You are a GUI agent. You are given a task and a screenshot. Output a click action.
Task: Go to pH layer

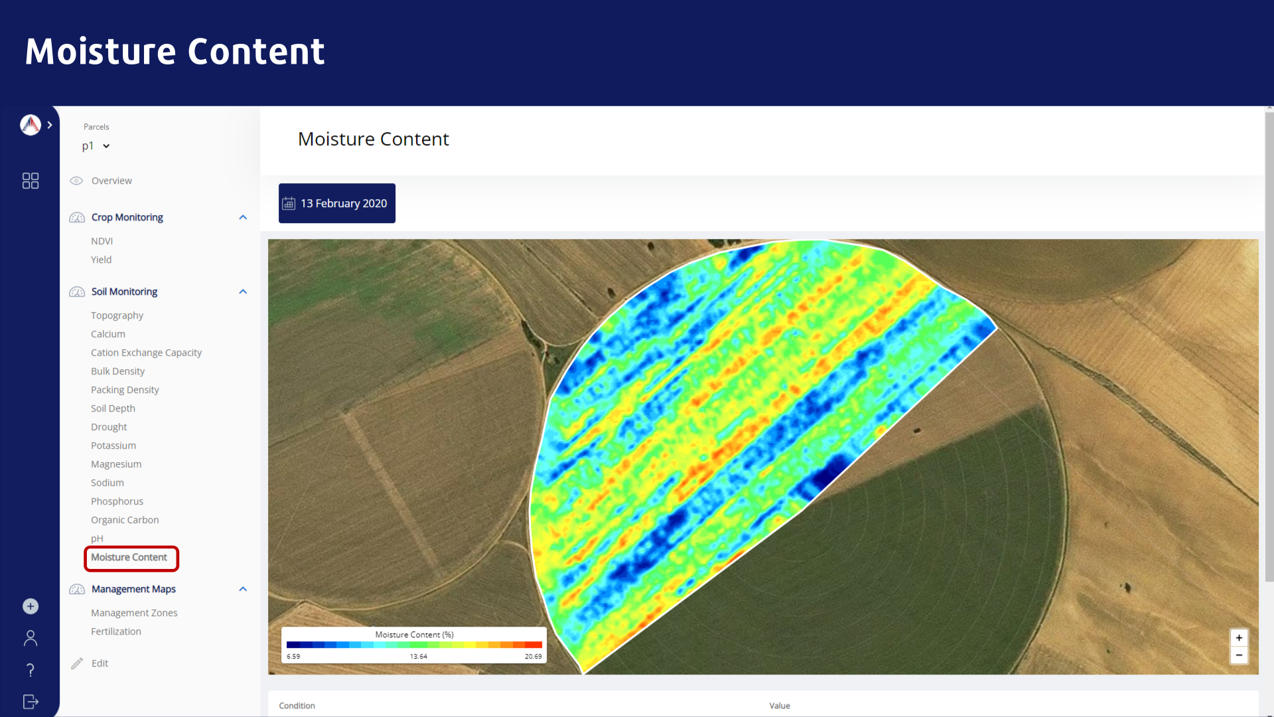[x=97, y=538]
